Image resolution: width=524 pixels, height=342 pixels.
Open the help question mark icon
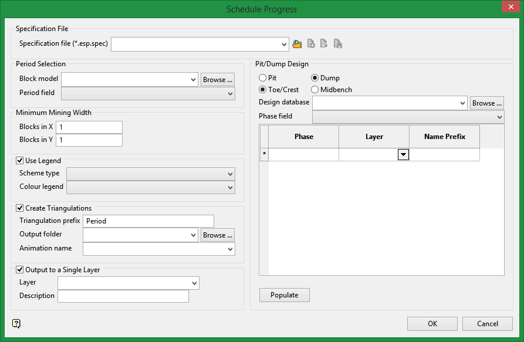(16, 324)
